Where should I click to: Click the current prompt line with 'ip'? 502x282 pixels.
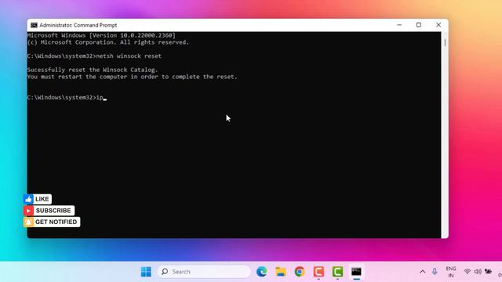pyautogui.click(x=67, y=97)
